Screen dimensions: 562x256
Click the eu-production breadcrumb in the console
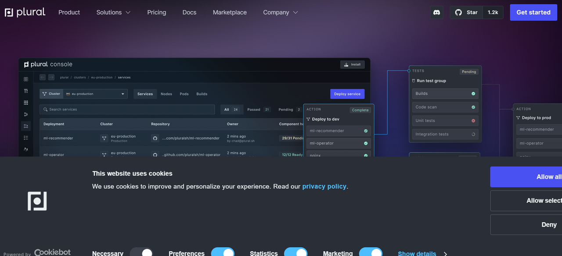click(102, 78)
